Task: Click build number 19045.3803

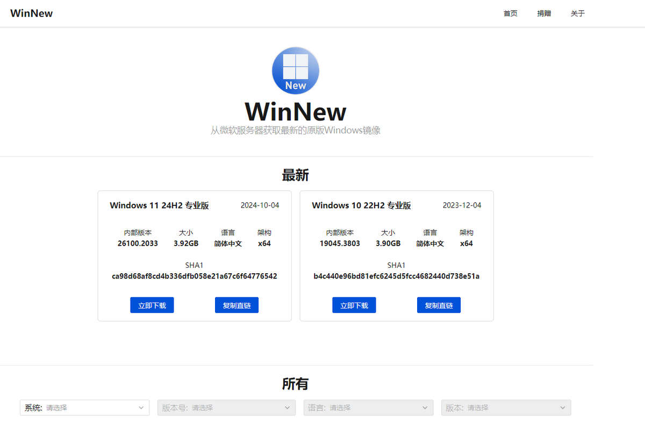Action: point(340,243)
